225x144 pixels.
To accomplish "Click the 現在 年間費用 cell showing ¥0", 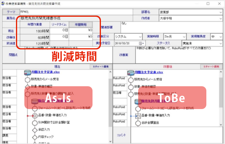I will pyautogui.click(x=81, y=31).
